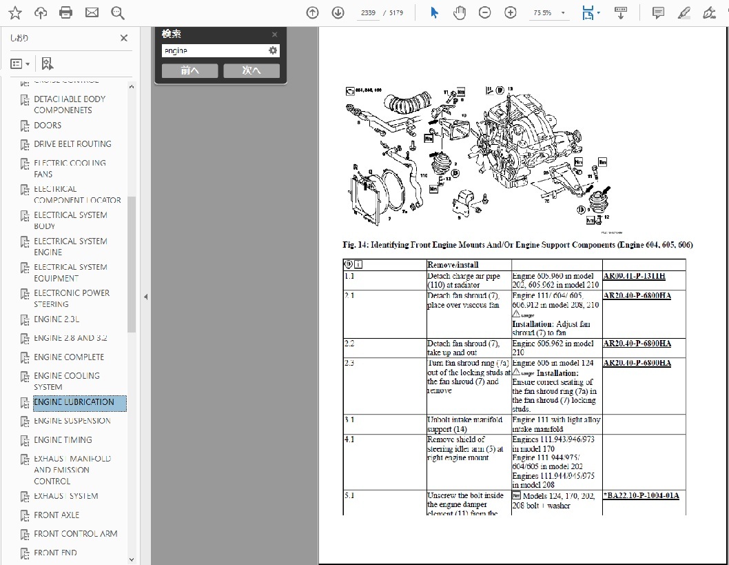Screen dimensions: 729x565
Task: Click the bookmark icon beside ENGINE TIMING
Action: pos(25,440)
